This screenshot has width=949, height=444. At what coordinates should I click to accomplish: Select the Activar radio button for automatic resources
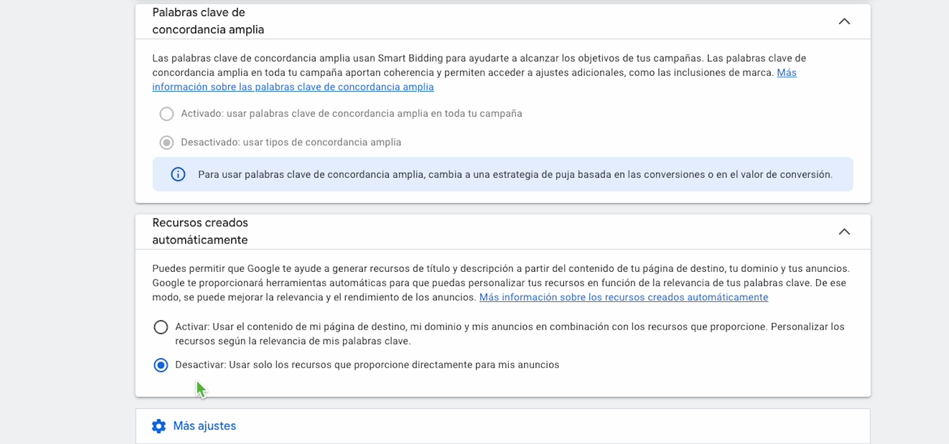point(161,327)
